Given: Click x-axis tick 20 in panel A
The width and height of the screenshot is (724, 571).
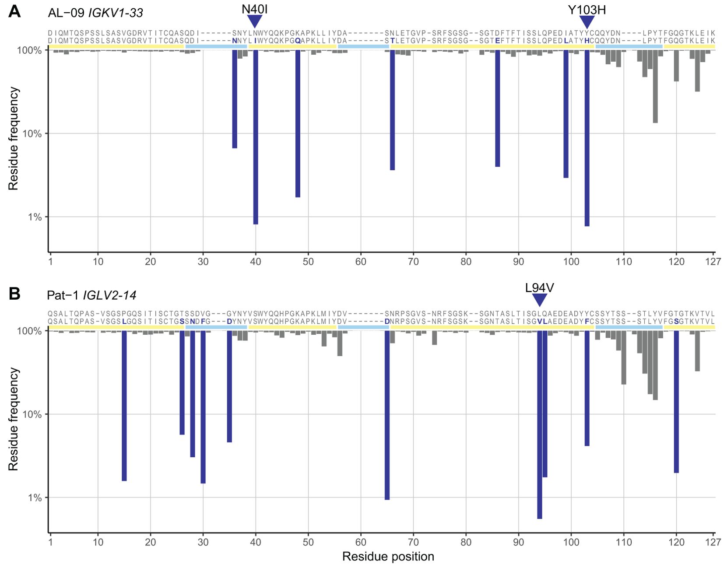Looking at the screenshot, I should tap(151, 262).
